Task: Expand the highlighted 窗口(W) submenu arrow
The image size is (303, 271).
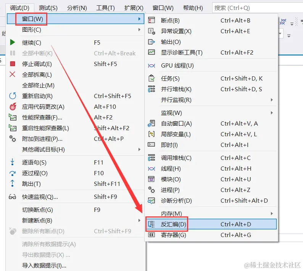Action: [x=139, y=19]
